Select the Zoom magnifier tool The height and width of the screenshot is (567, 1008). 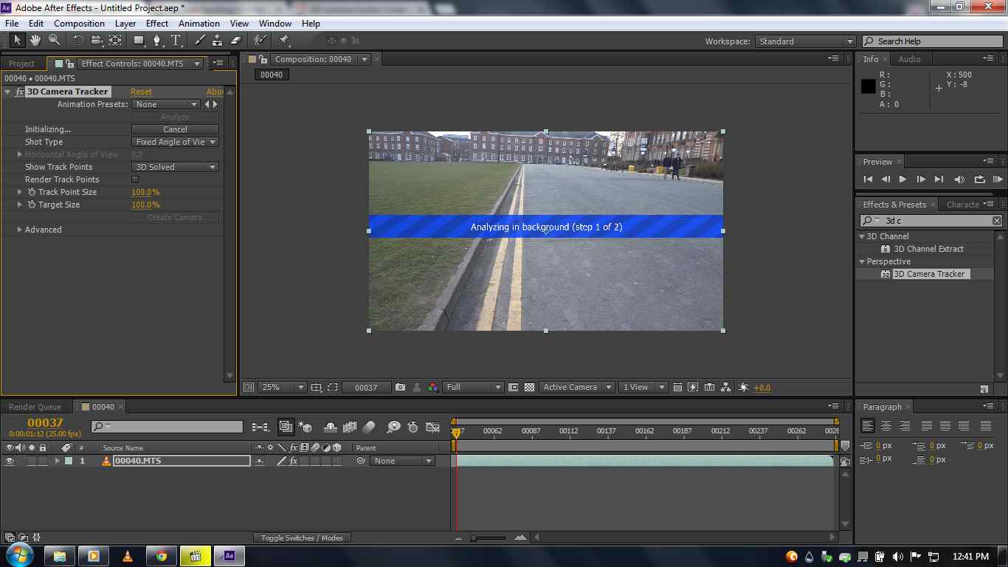click(x=54, y=41)
